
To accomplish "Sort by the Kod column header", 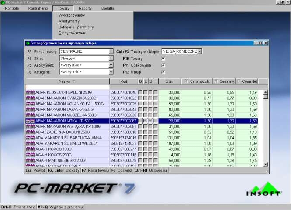I will [124, 81].
